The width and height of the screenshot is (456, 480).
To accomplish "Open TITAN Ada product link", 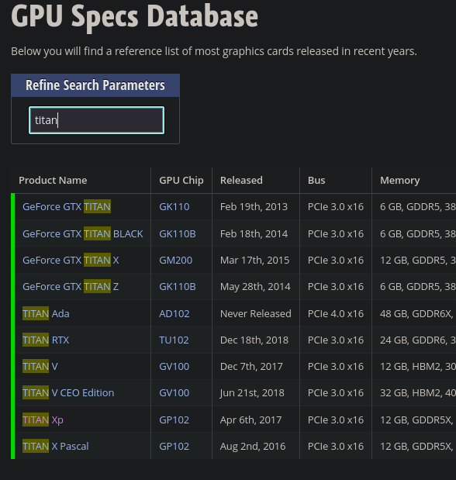I will 46,314.
